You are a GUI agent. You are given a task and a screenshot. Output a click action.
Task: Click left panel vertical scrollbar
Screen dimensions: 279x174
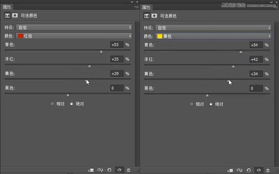[x=137, y=94]
